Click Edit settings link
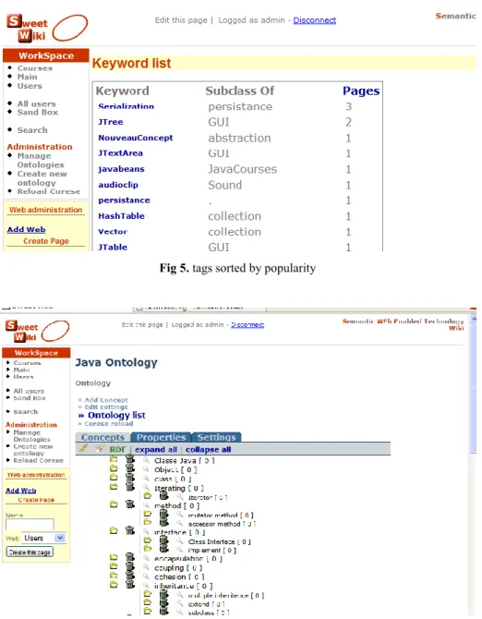This screenshot has width=482, height=619. (106, 407)
